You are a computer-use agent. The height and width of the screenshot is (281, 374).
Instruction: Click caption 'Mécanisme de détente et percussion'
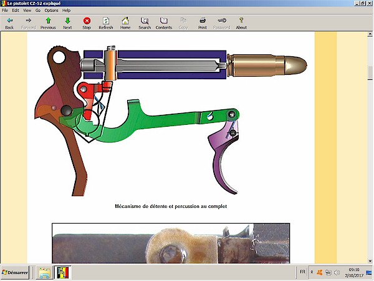pos(171,206)
